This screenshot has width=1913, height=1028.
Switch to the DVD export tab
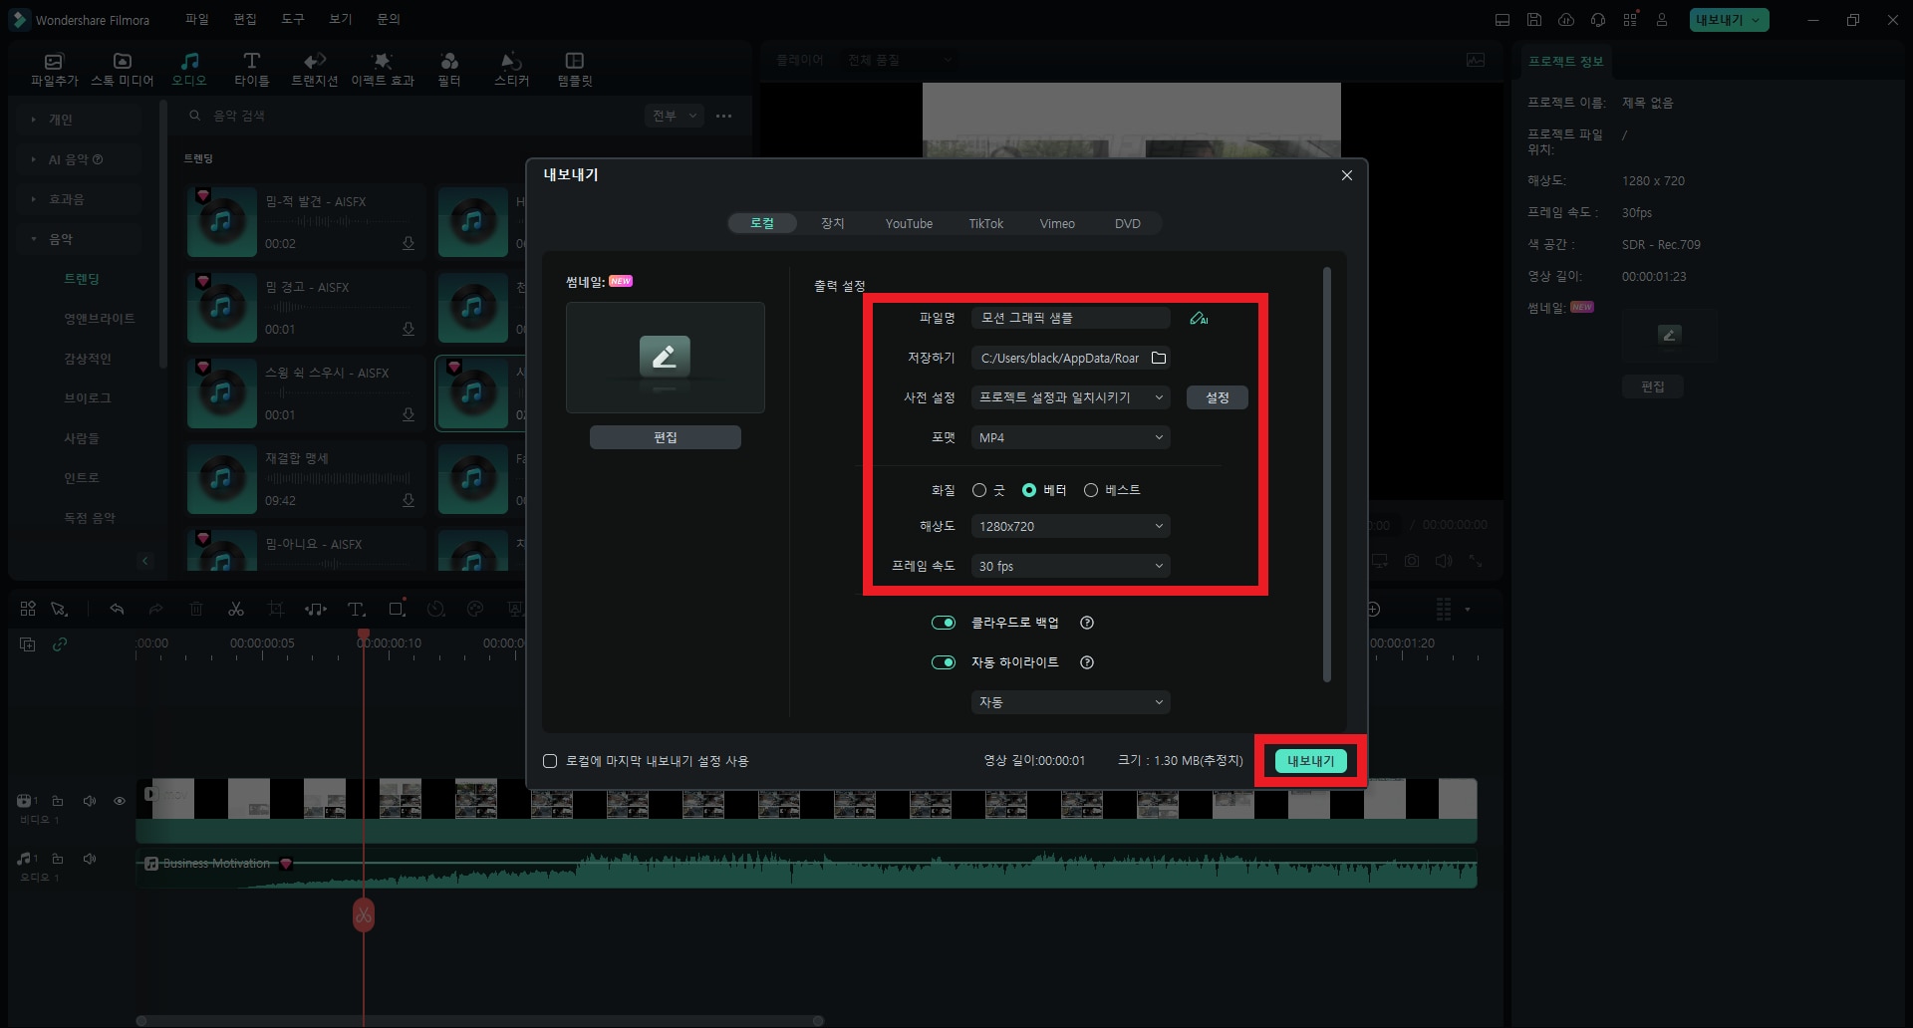coord(1128,223)
